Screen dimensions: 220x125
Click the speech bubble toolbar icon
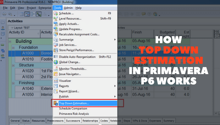[x=143, y=14]
